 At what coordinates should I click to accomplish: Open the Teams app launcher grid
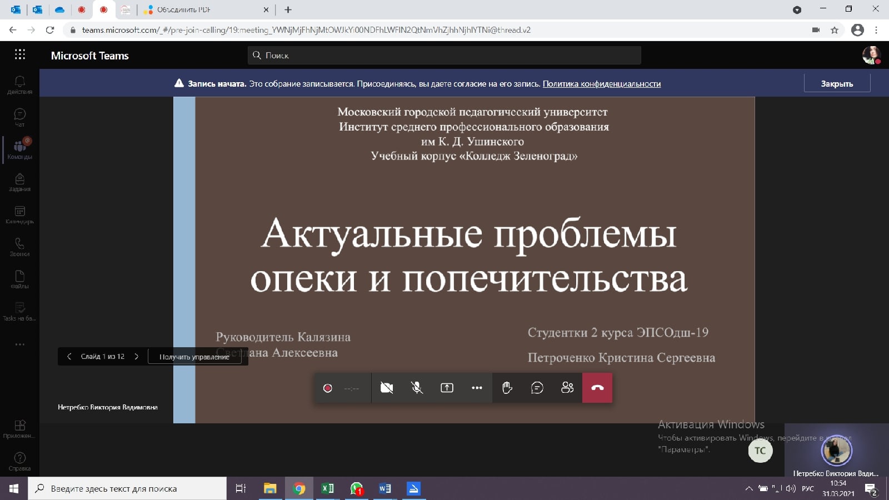point(20,54)
